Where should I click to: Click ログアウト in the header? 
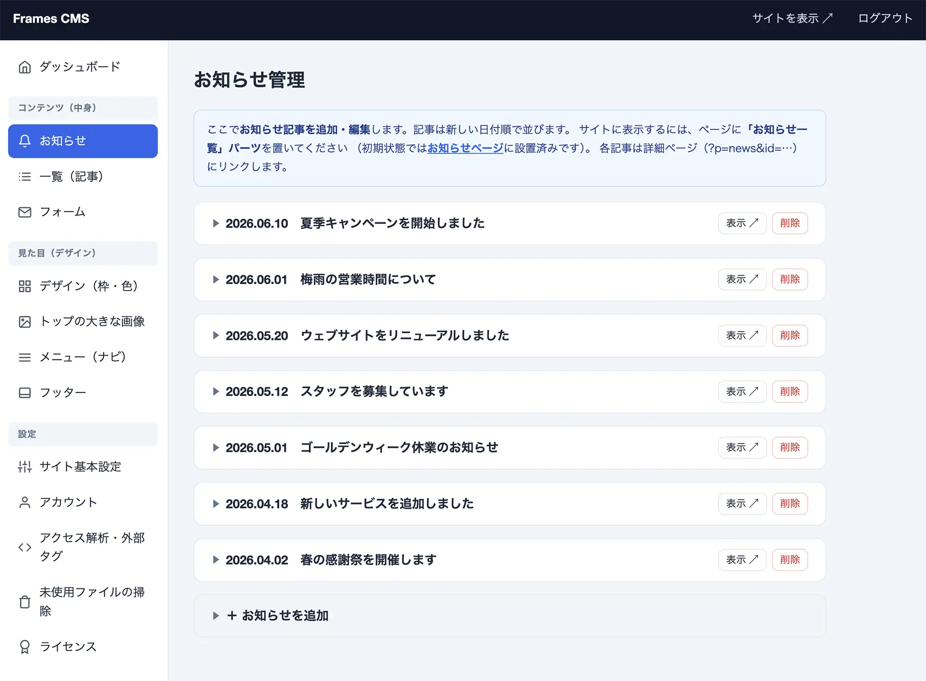tap(885, 19)
